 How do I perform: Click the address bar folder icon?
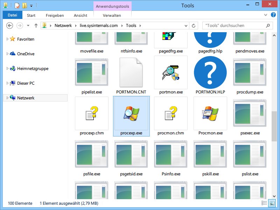(x=44, y=26)
